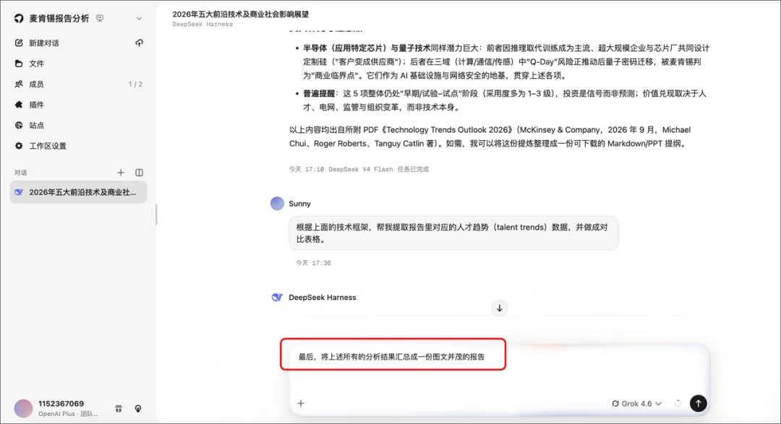Click the conversation title at the top
This screenshot has height=424, width=781.
pyautogui.click(x=241, y=14)
